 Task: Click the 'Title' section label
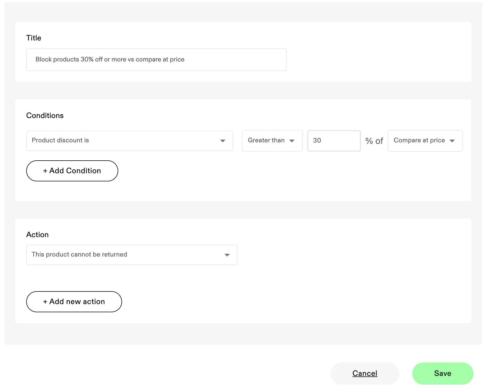(x=34, y=38)
